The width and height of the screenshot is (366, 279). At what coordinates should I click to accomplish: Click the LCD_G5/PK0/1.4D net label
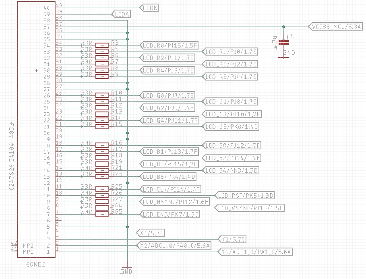coord(231,127)
